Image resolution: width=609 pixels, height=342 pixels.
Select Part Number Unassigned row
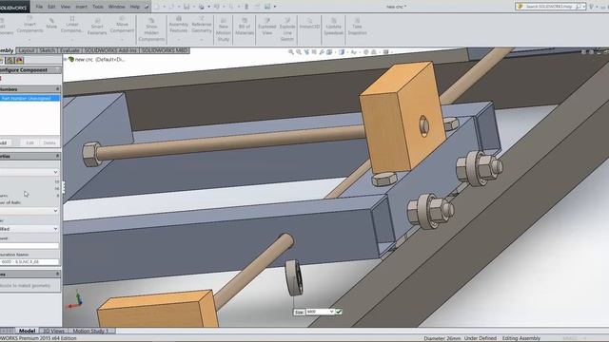pyautogui.click(x=29, y=98)
